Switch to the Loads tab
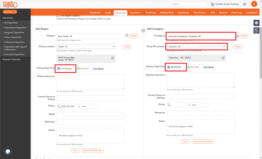Screen dimensions: 262x159 click(108, 13)
